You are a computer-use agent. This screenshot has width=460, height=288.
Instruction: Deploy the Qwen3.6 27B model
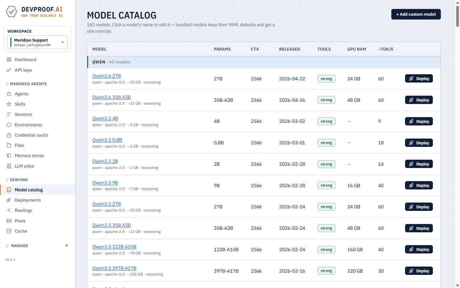tap(419, 79)
